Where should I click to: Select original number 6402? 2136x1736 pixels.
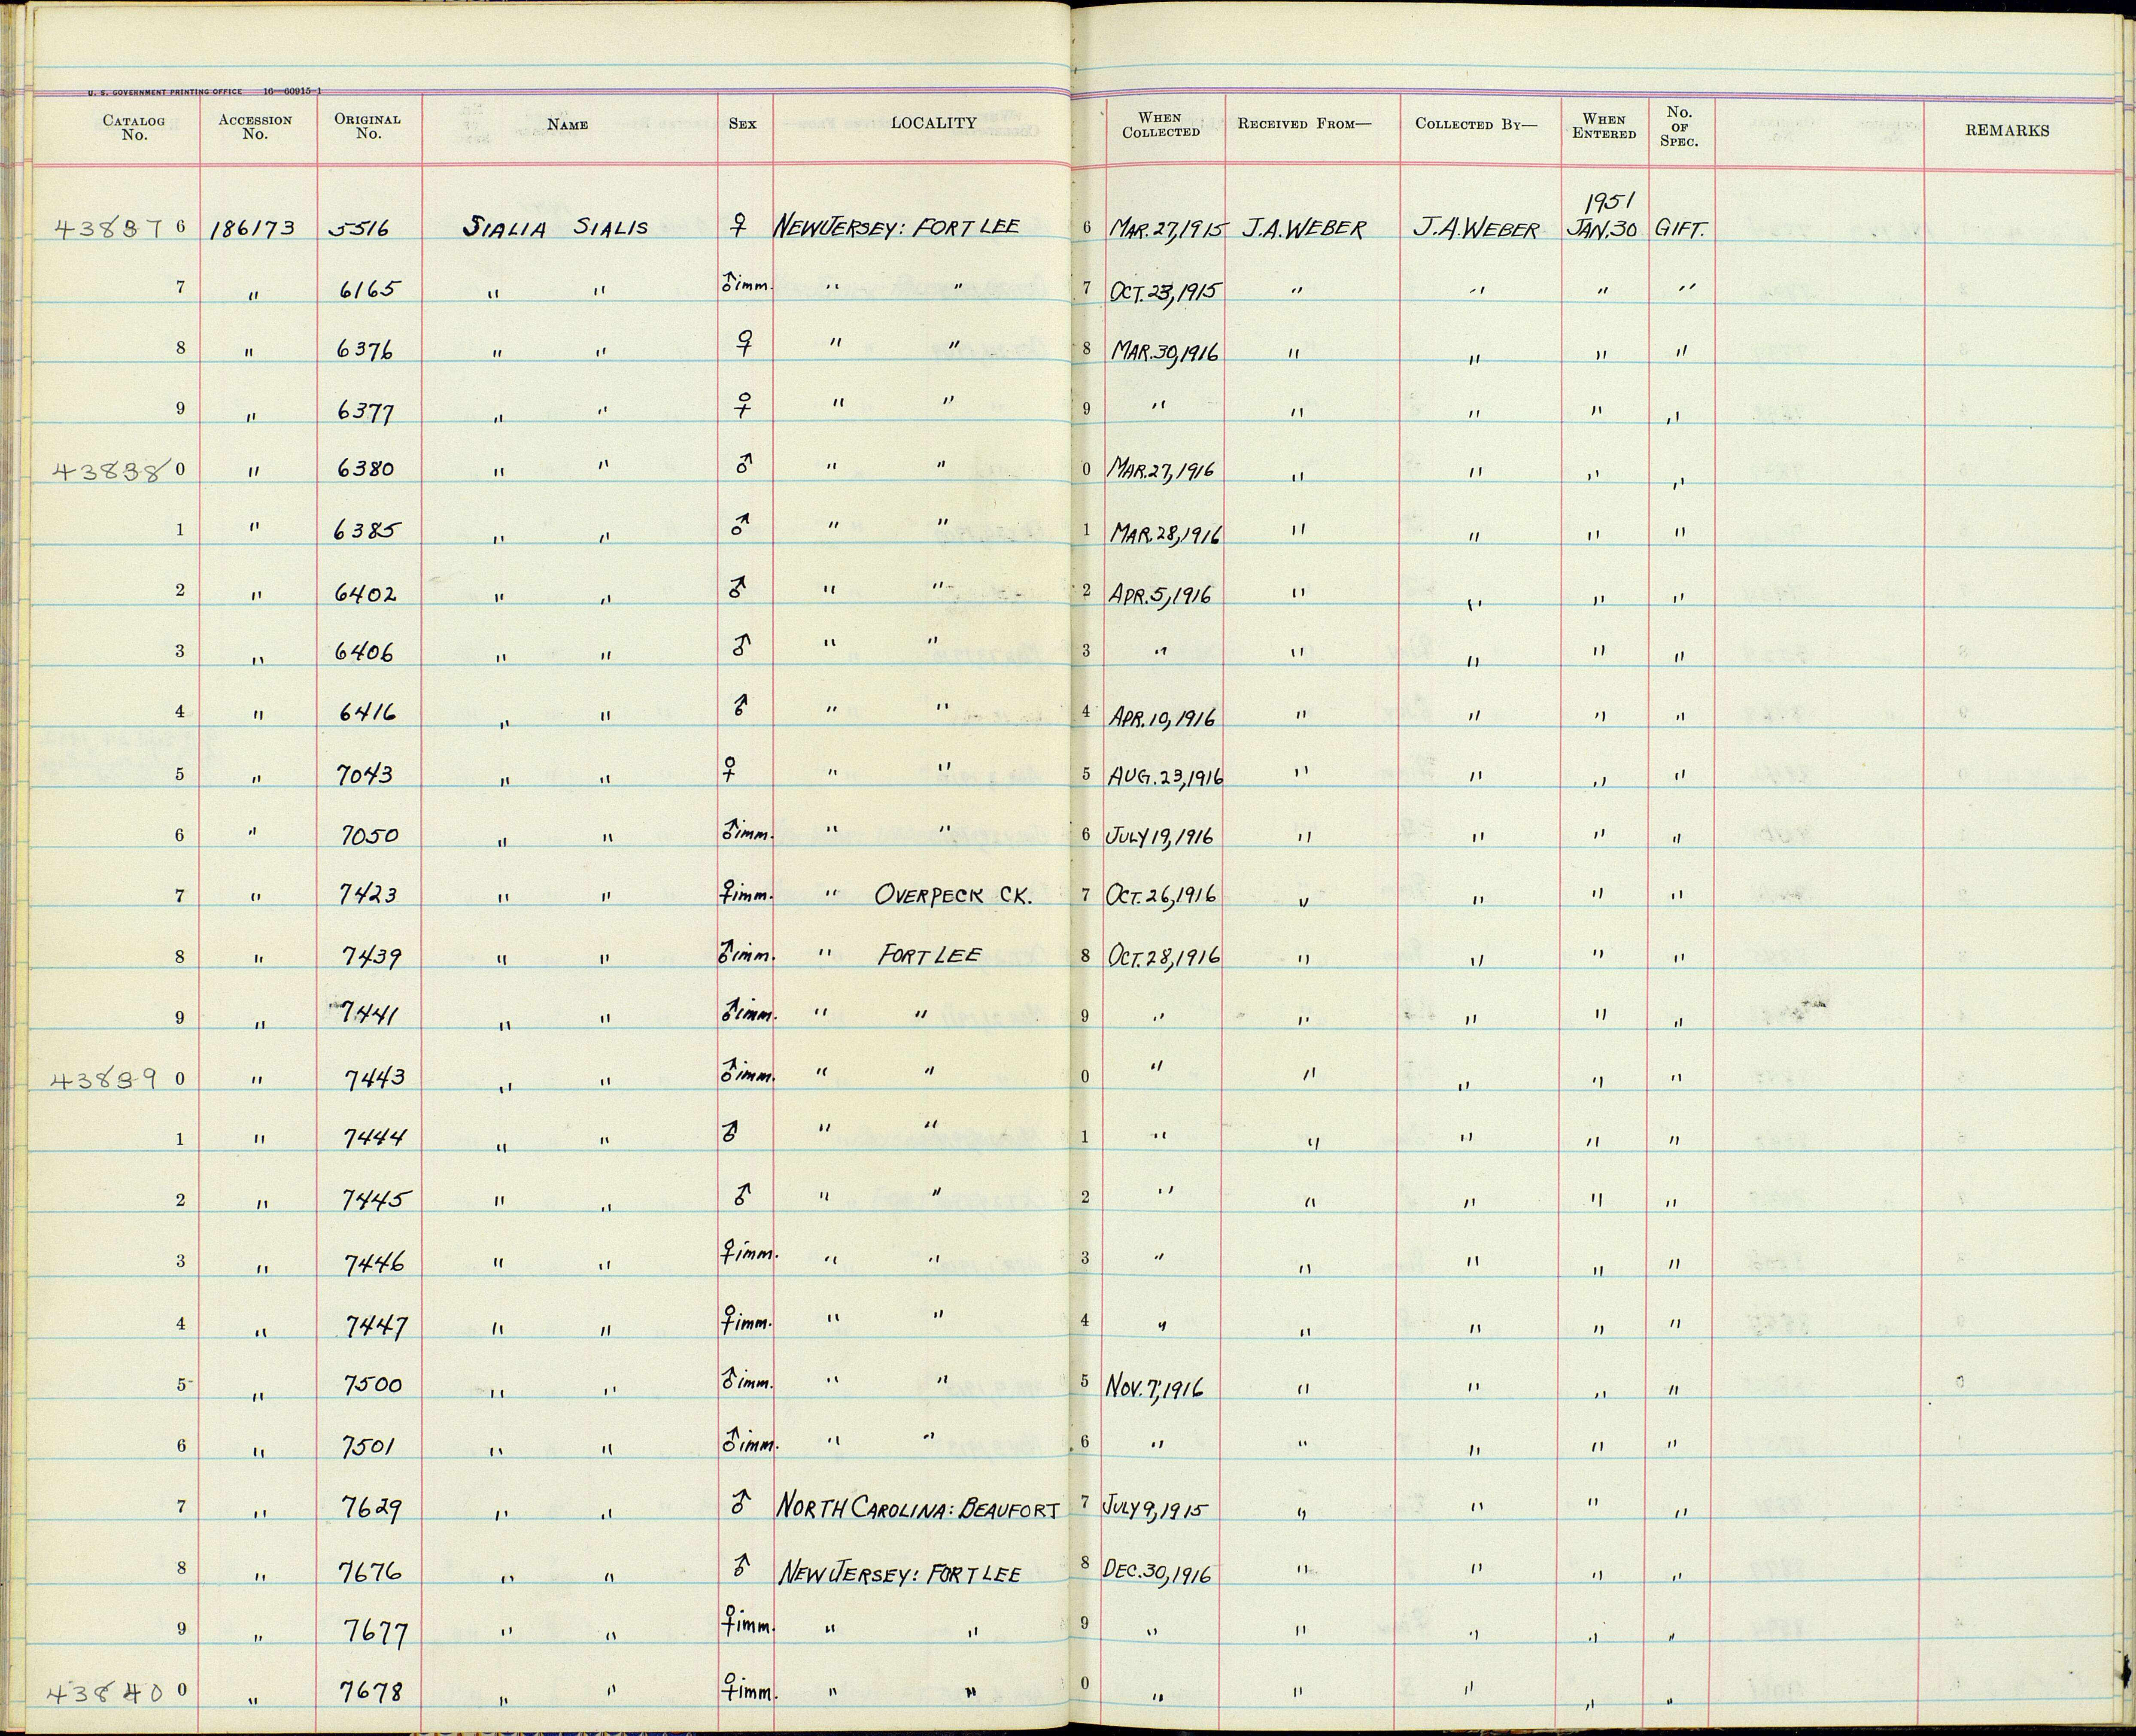[x=365, y=593]
